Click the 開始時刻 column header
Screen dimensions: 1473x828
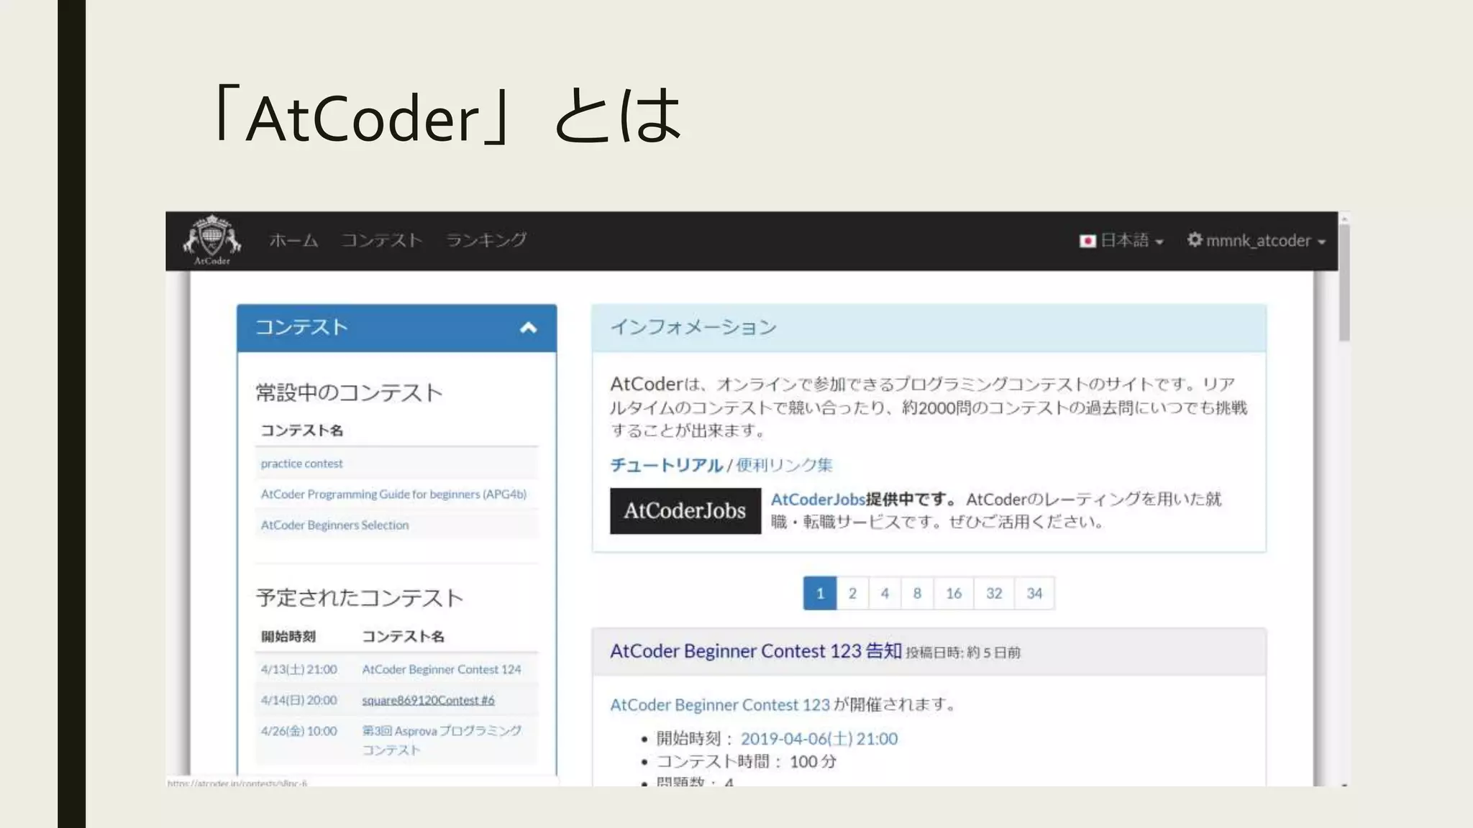(288, 637)
